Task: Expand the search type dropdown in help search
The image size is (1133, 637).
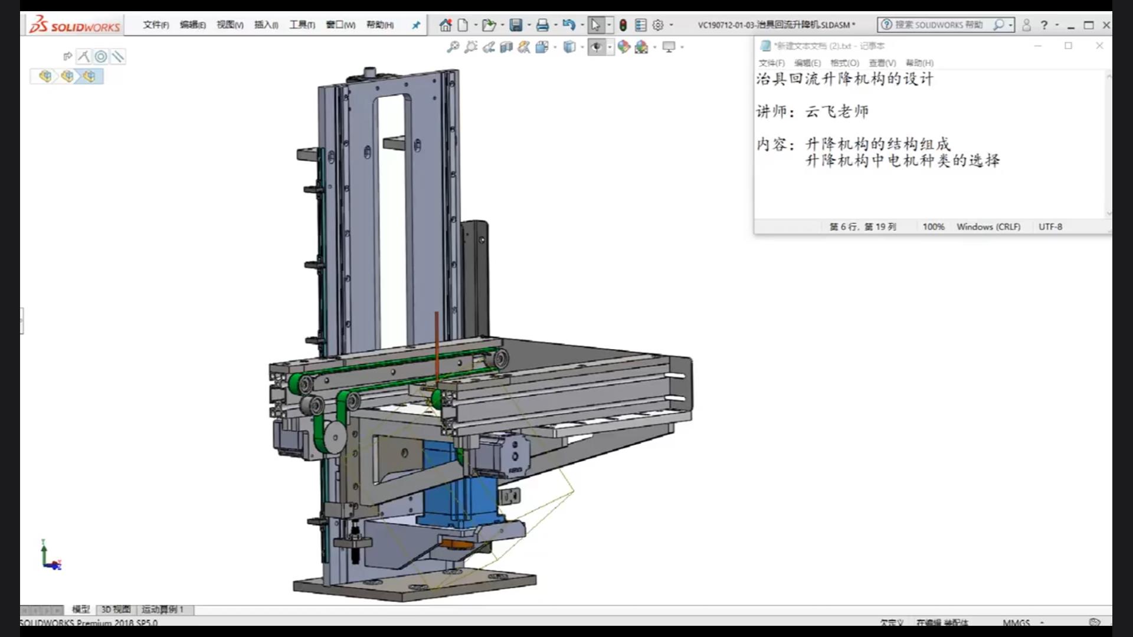Action: pyautogui.click(x=1011, y=25)
